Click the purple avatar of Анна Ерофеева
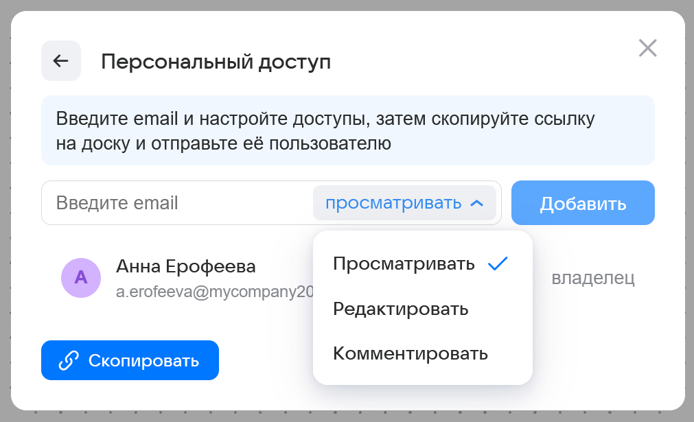Screen dimensions: 694x422 81,278
